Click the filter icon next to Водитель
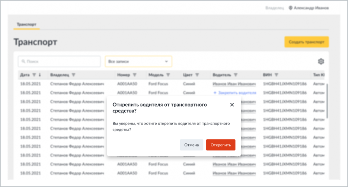This screenshot has width=348, height=187. coord(236,75)
